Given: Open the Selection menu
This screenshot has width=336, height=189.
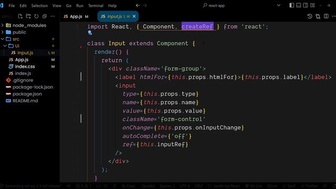Looking at the screenshot, I should [39, 6].
